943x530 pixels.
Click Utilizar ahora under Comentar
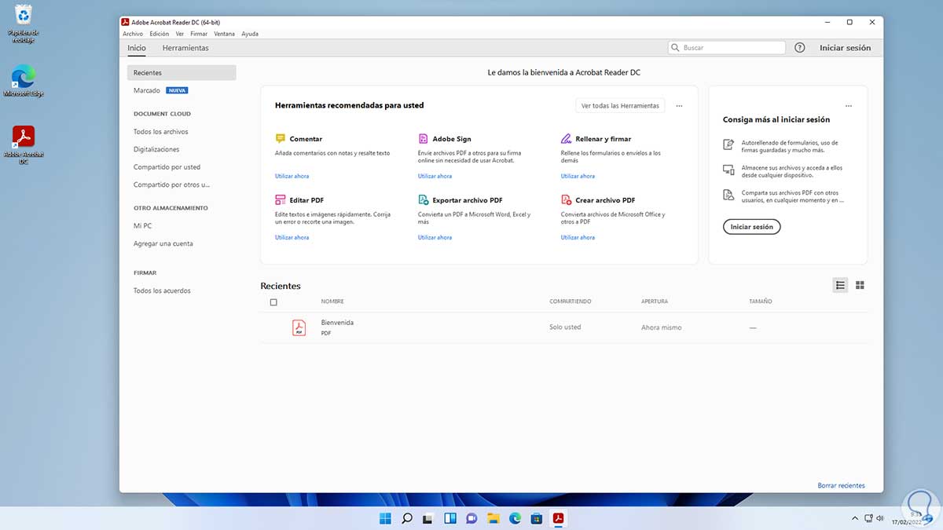[x=292, y=176]
